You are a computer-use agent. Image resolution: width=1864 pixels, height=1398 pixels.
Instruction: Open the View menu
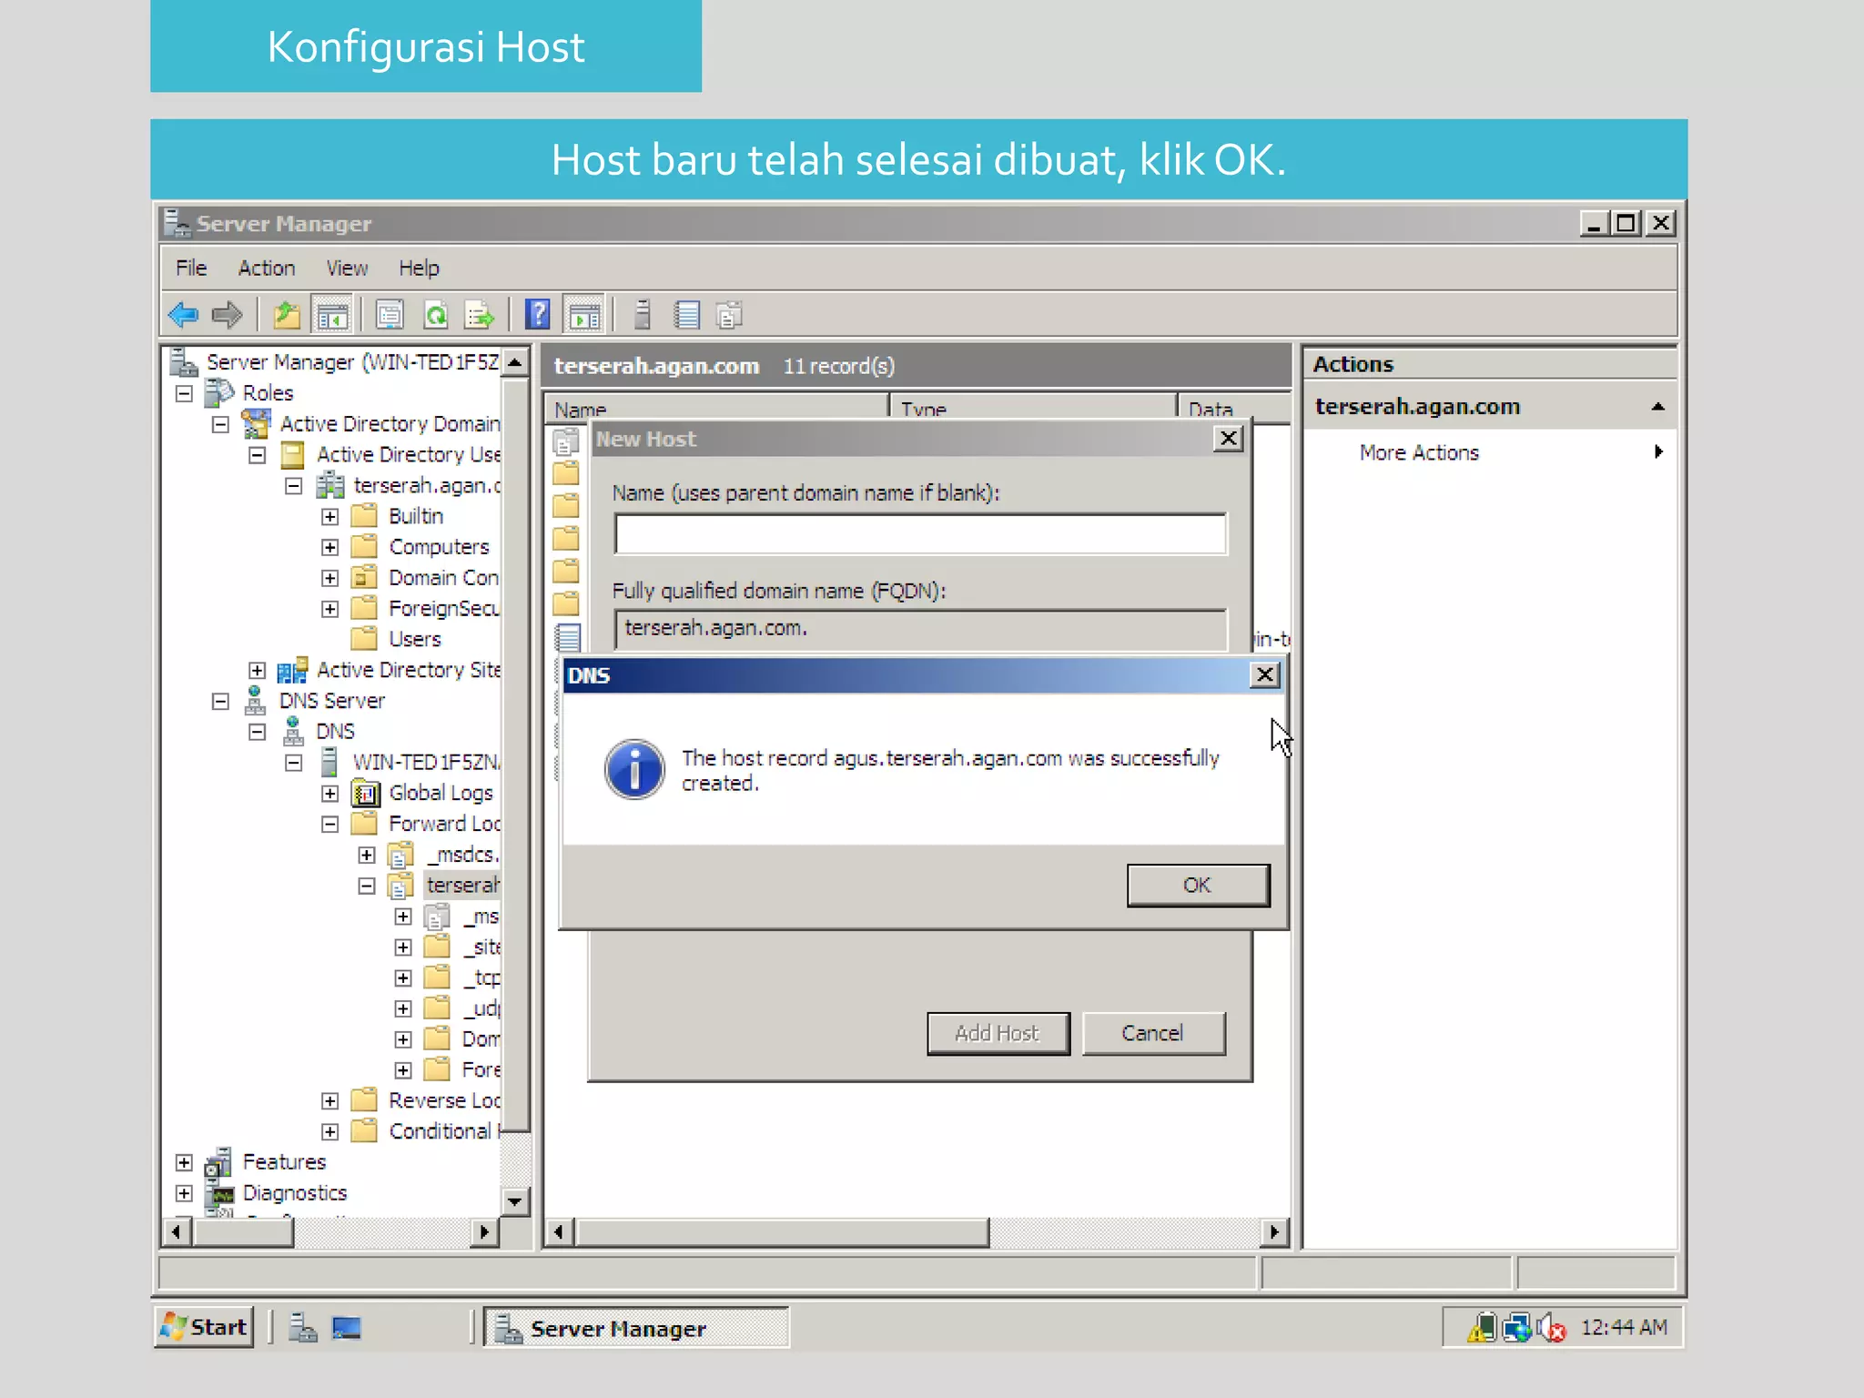click(347, 268)
